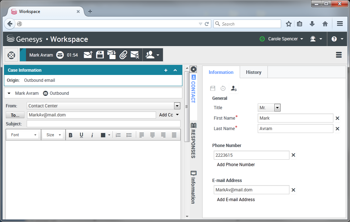The width and height of the screenshot is (350, 222).
Task: Open the vertical RESPONSES tab
Action: coord(193,141)
